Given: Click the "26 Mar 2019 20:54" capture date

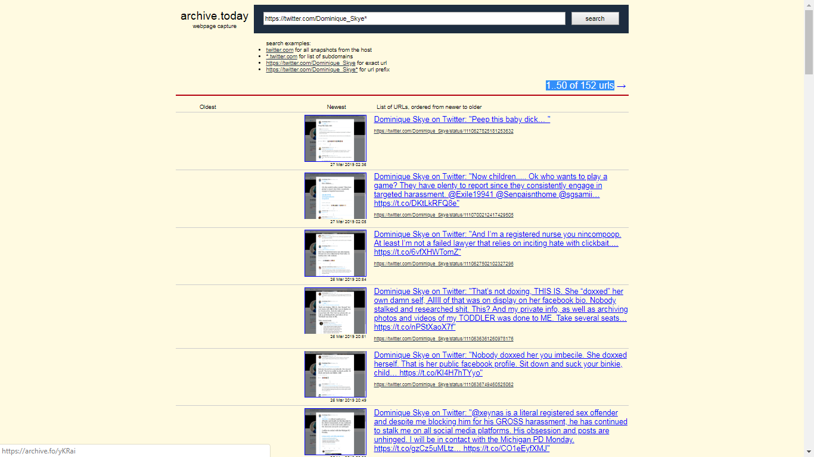Looking at the screenshot, I should pyautogui.click(x=349, y=279).
